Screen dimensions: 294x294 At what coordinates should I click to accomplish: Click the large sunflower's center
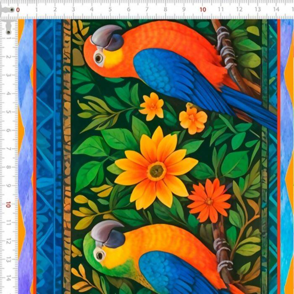click(157, 170)
